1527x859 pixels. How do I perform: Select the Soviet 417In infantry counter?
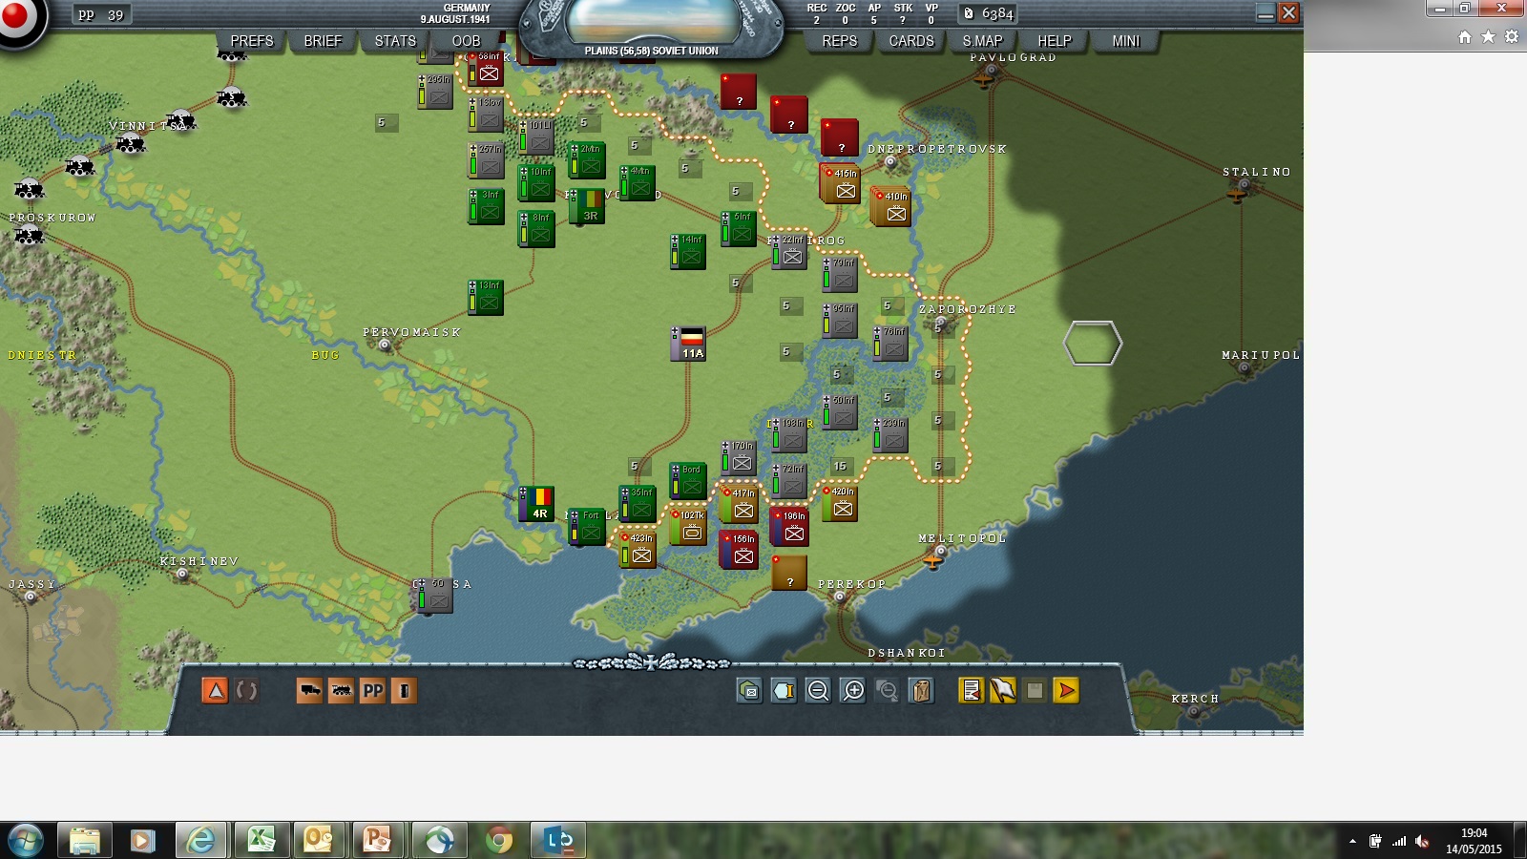[x=739, y=504]
